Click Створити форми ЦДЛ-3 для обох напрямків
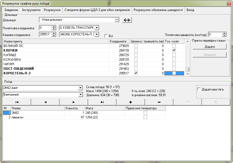The image size is (233, 163). pos(97,10)
